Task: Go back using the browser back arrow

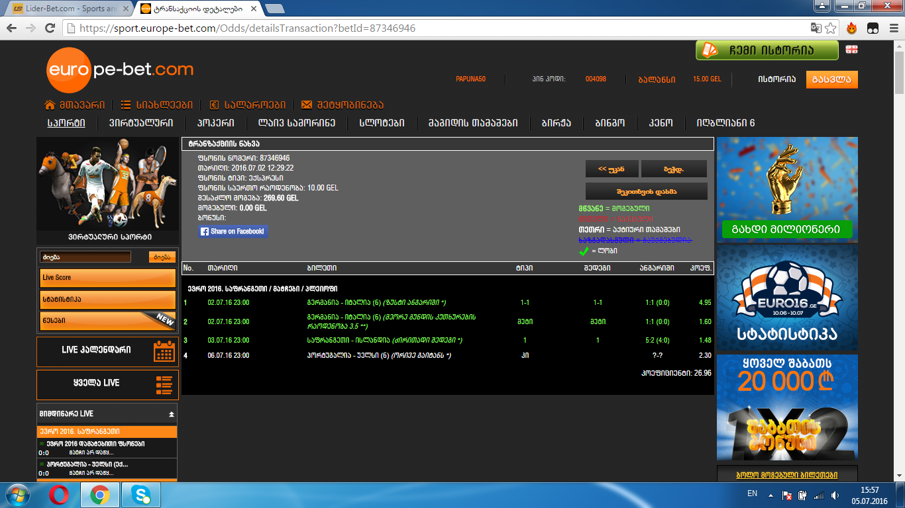Action: tap(12, 28)
